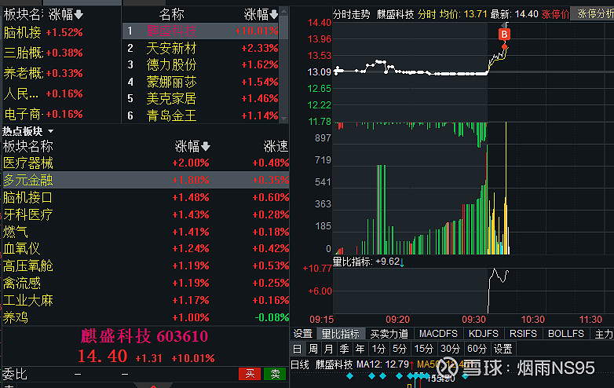Select hot sector 医疗器械
The width and height of the screenshot is (614, 388).
tap(146, 163)
